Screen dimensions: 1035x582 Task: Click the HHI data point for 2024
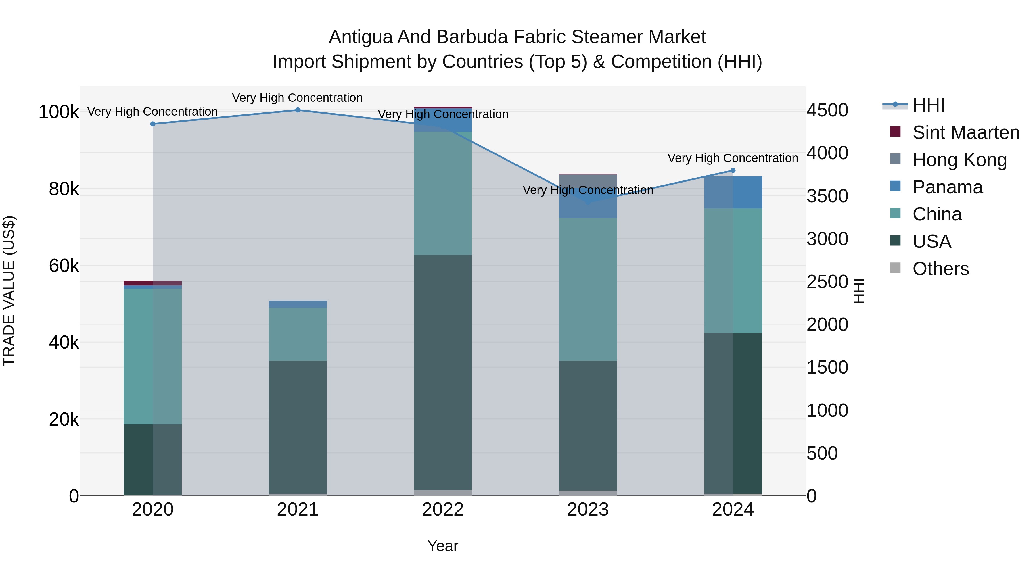733,171
